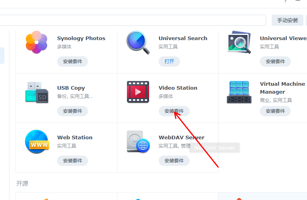
Task: Open the Web Station title link
Action: (x=75, y=137)
